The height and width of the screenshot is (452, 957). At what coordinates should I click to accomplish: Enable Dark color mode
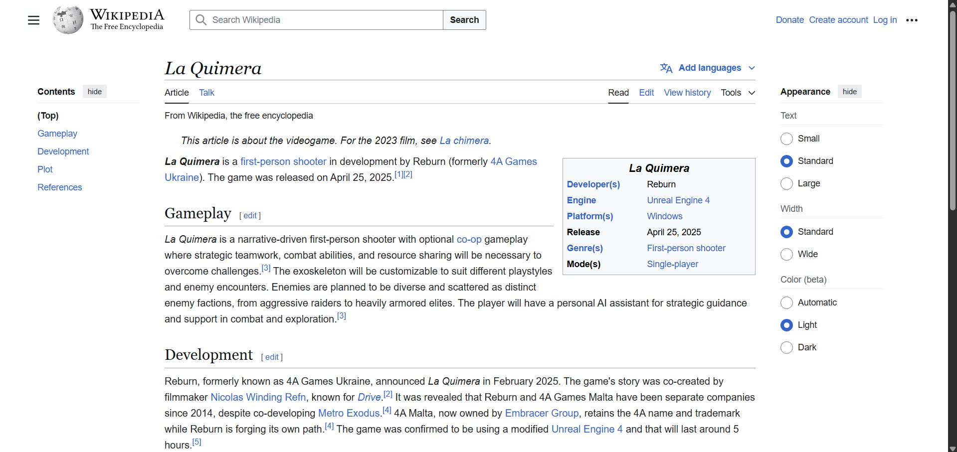(786, 347)
